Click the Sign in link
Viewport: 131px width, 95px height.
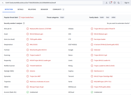(x=127, y=3)
